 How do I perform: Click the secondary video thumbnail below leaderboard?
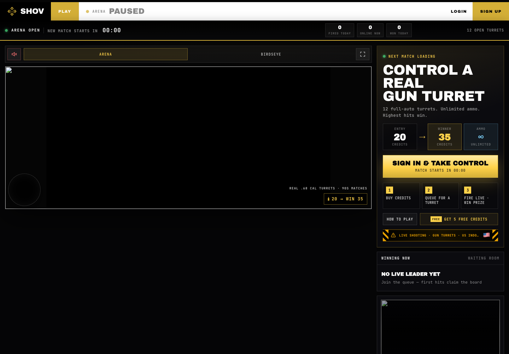[440, 327]
